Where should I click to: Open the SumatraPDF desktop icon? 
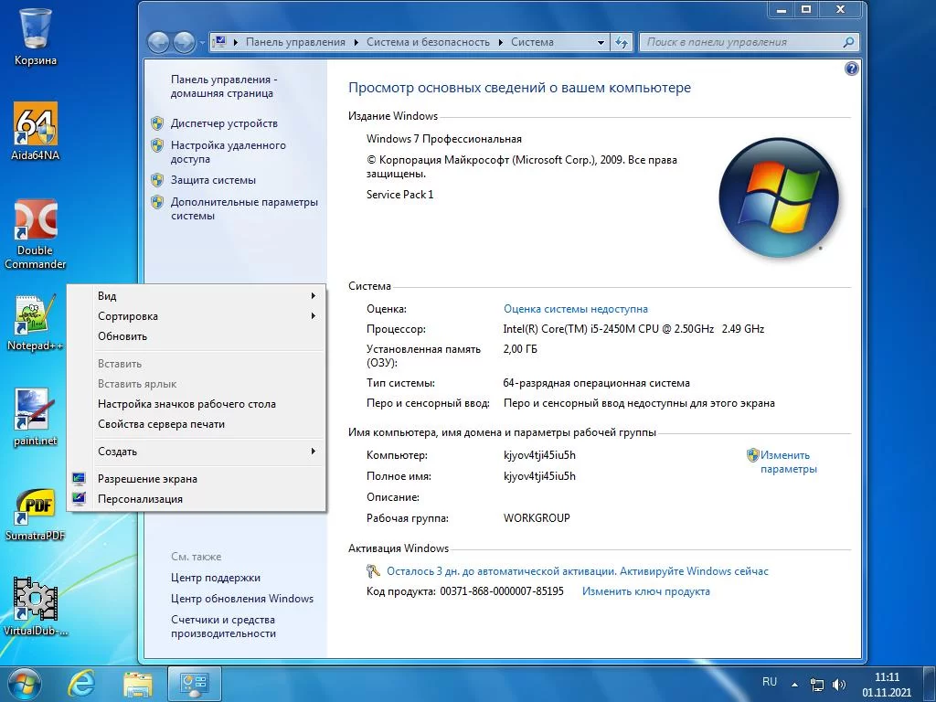(x=36, y=505)
